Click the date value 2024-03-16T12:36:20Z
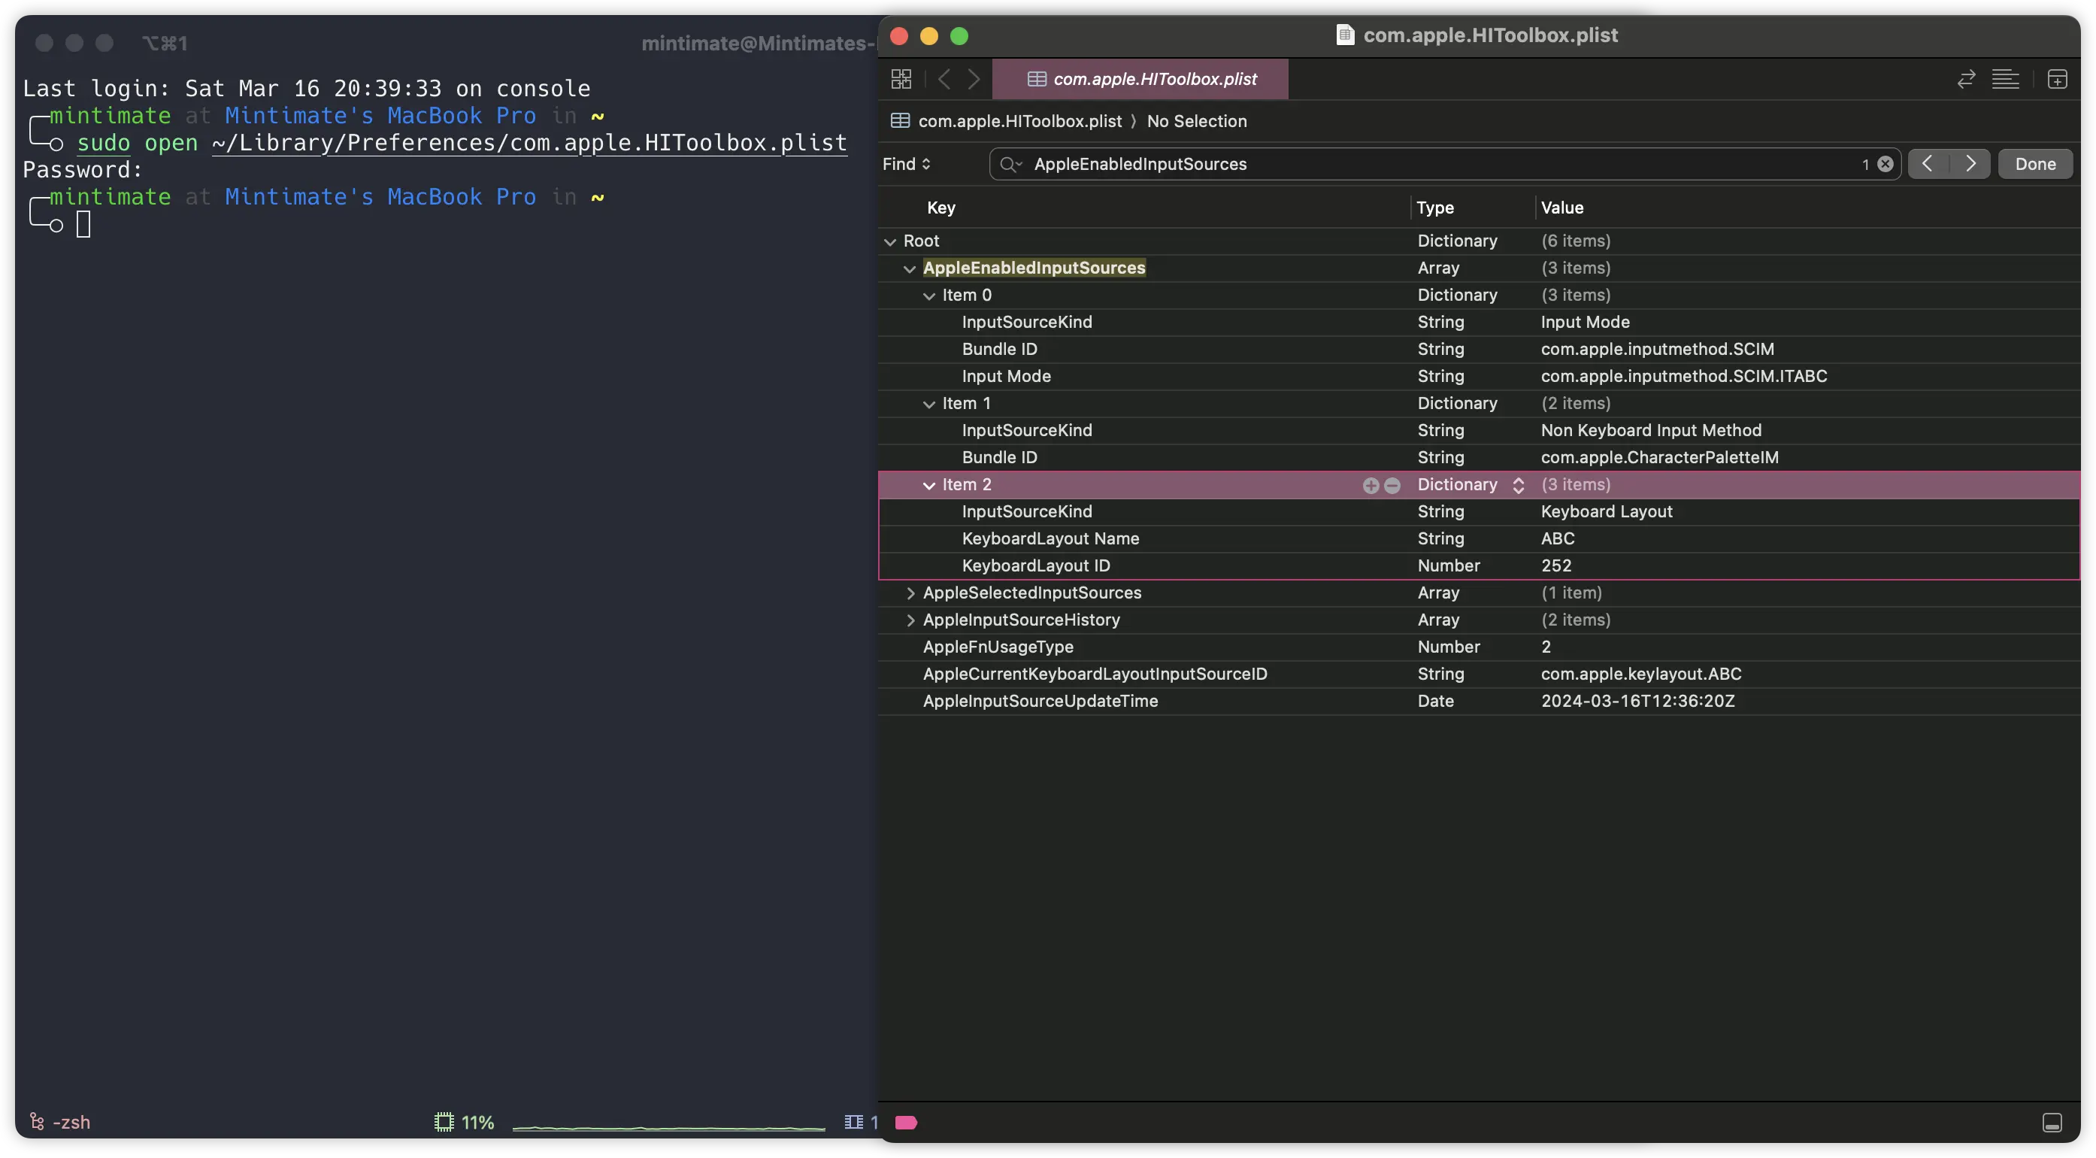Image resolution: width=2096 pixels, height=1158 pixels. (x=1637, y=701)
